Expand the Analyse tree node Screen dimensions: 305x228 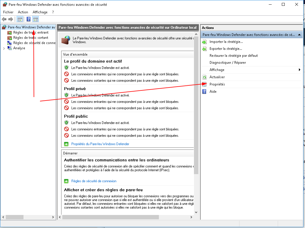click(x=4, y=48)
